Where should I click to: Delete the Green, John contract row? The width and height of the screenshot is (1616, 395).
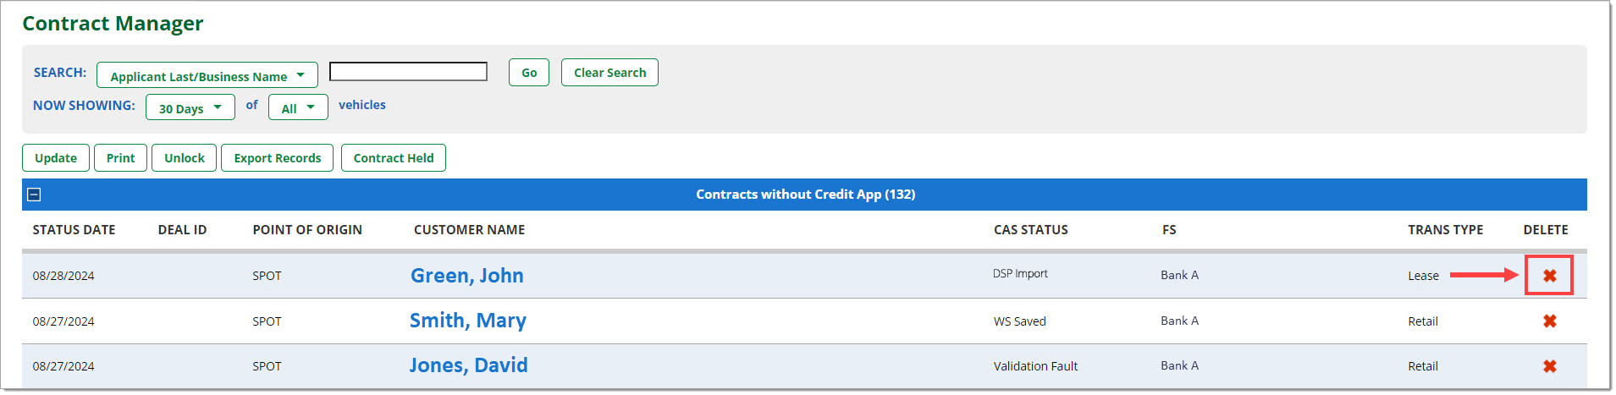pyautogui.click(x=1549, y=276)
